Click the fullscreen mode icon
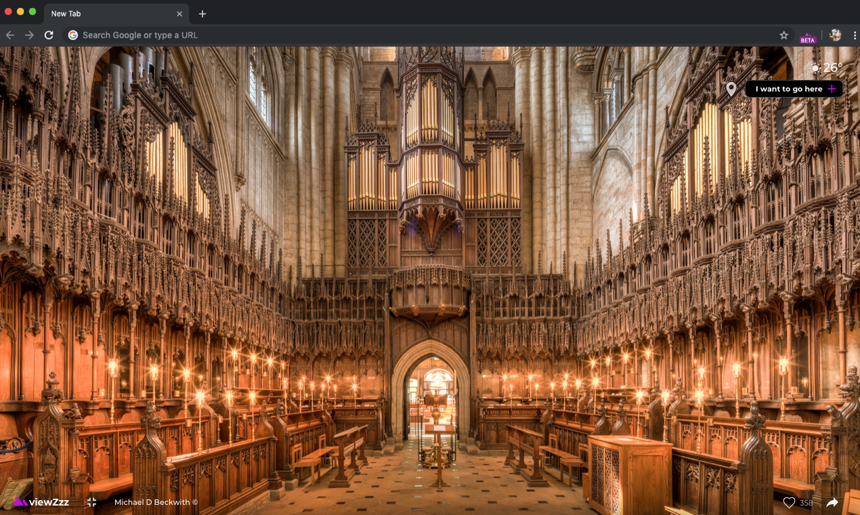 (x=90, y=502)
